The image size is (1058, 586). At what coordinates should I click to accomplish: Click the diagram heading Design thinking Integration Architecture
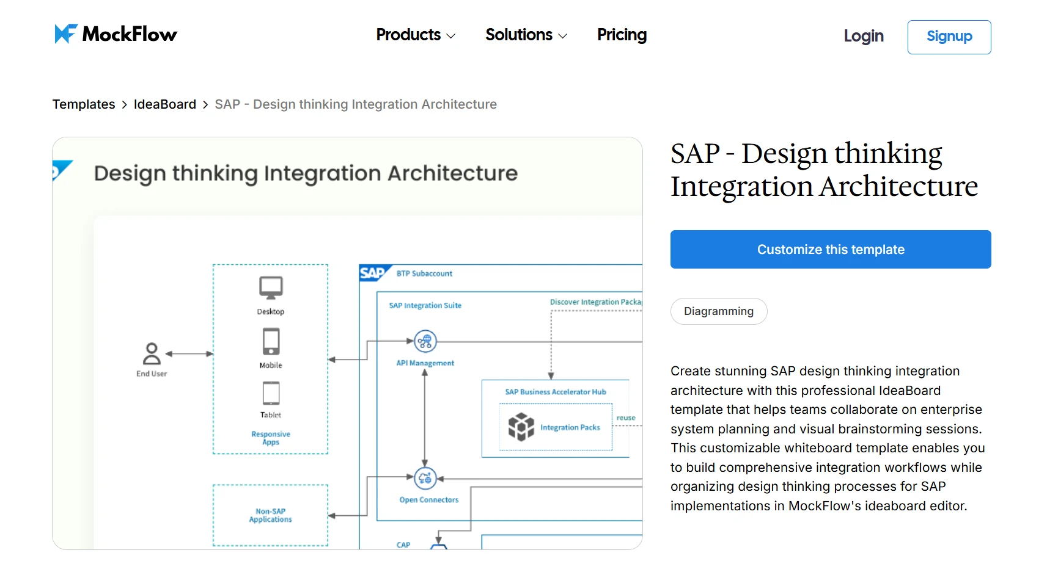[306, 173]
